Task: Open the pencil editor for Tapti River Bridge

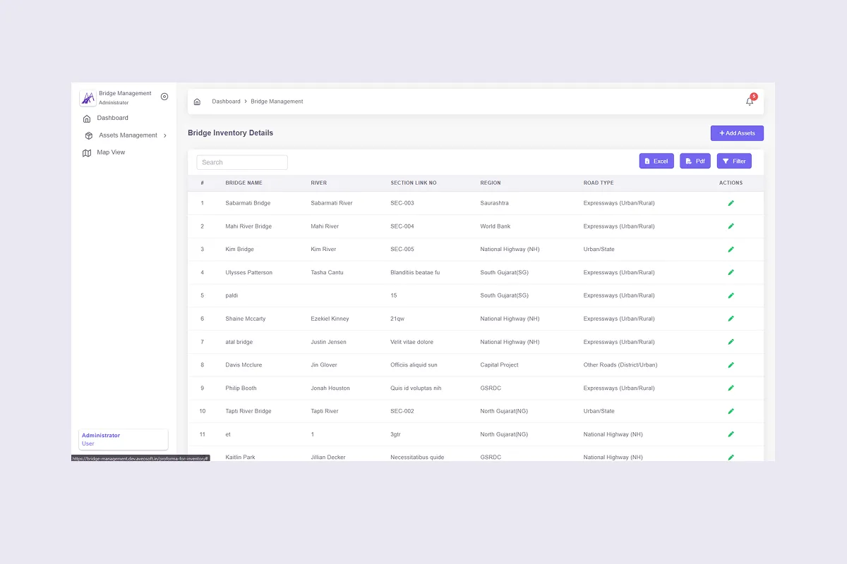Action: click(731, 411)
